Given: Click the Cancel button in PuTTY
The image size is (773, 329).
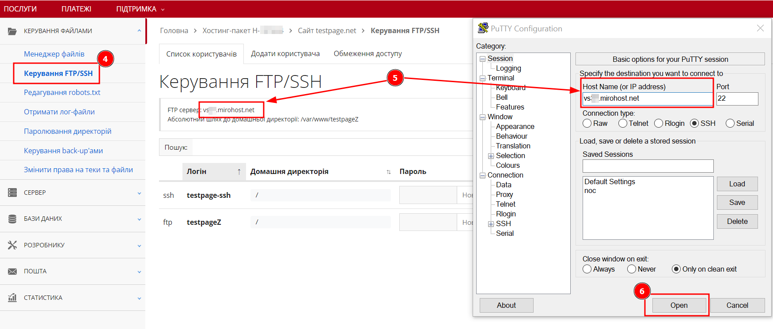Looking at the screenshot, I should coord(737,305).
